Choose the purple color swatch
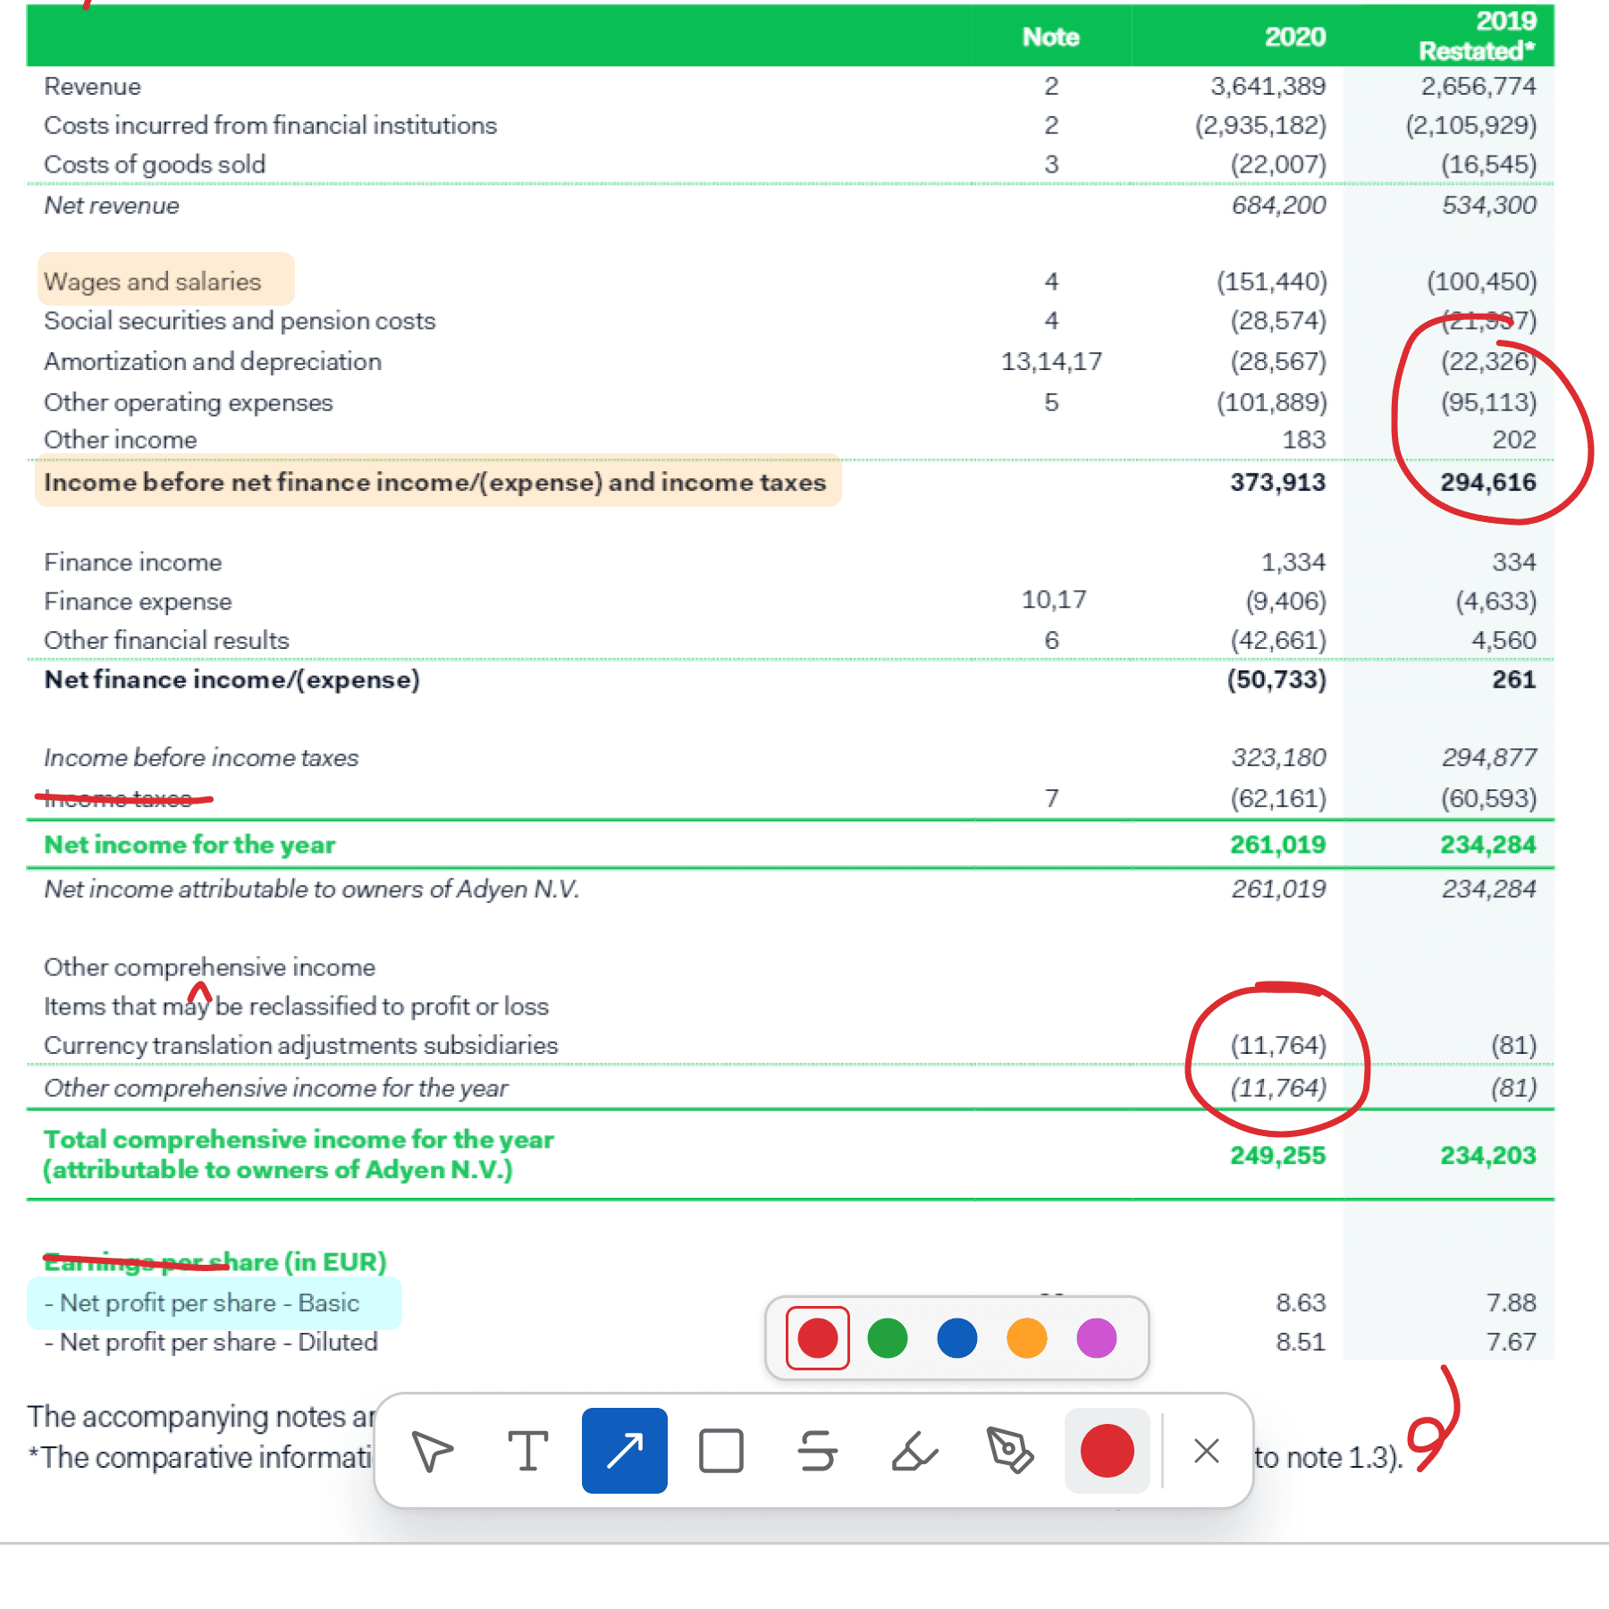Image resolution: width=1609 pixels, height=1609 pixels. click(1096, 1338)
